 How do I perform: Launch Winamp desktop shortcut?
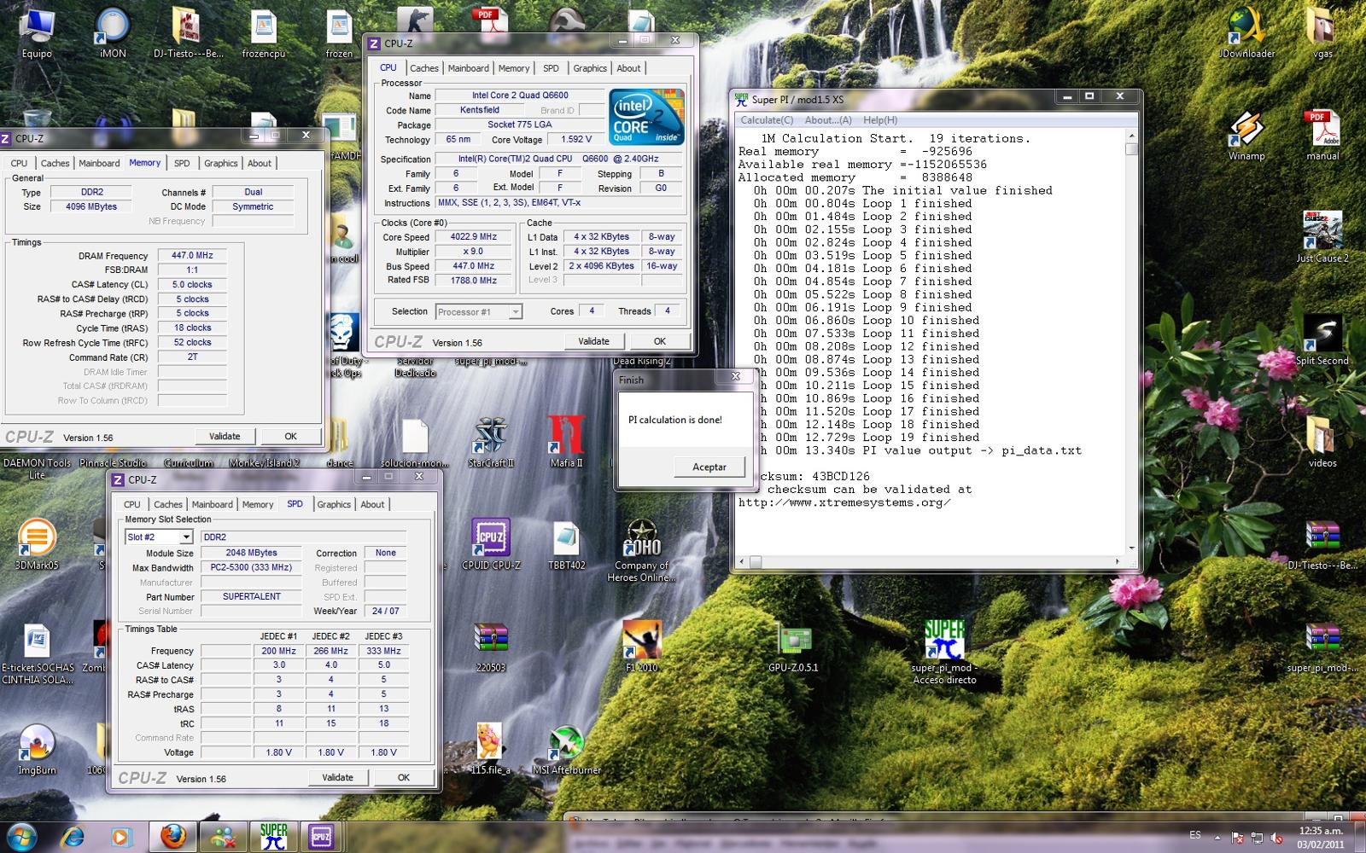1246,135
